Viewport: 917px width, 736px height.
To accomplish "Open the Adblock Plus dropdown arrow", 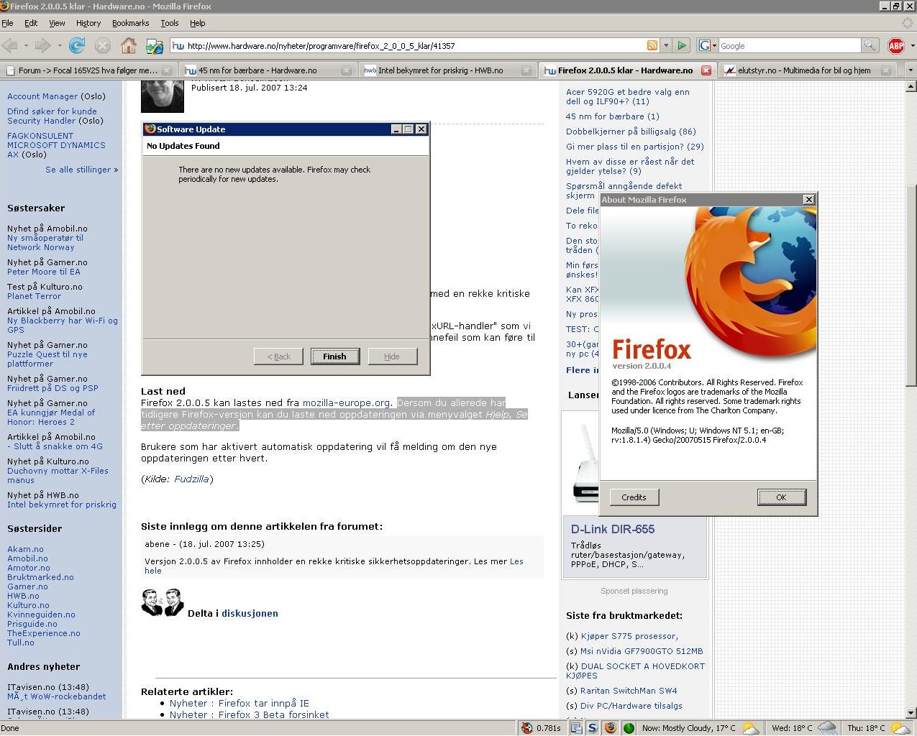I will click(912, 46).
